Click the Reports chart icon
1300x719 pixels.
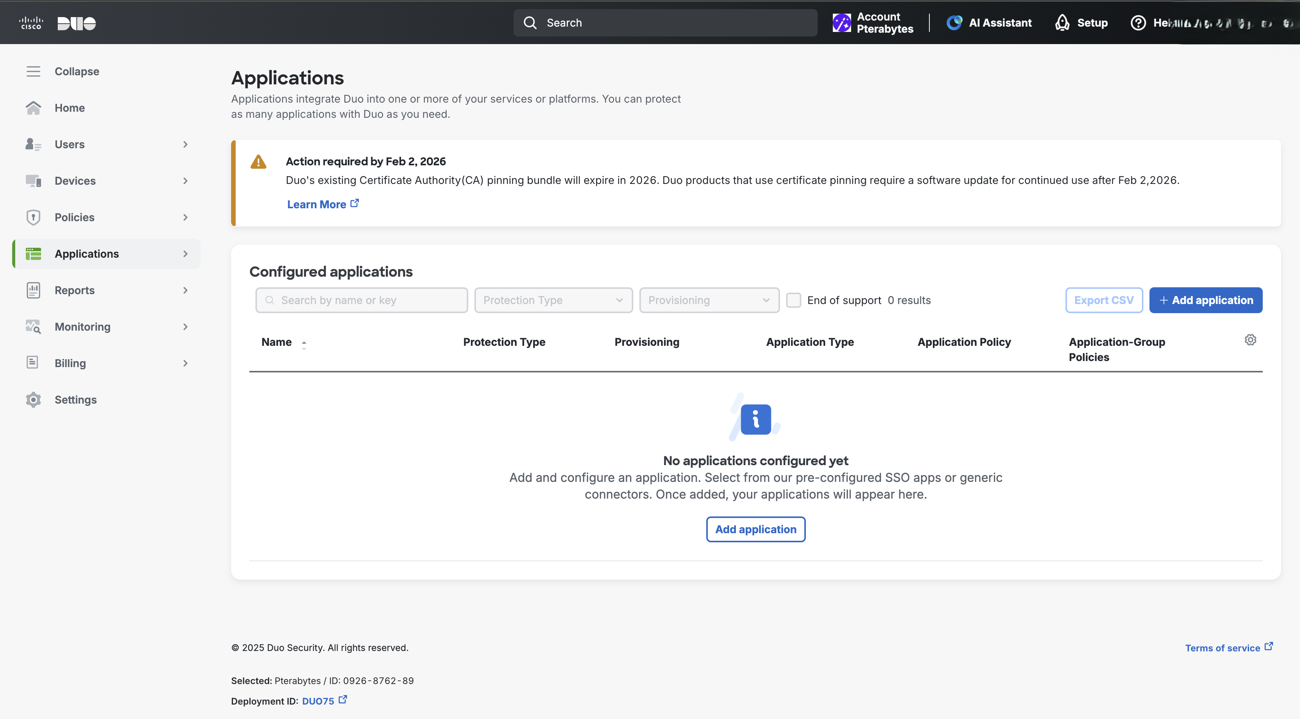point(33,290)
